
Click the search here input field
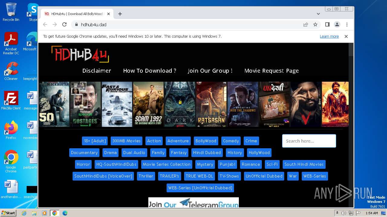(x=309, y=141)
